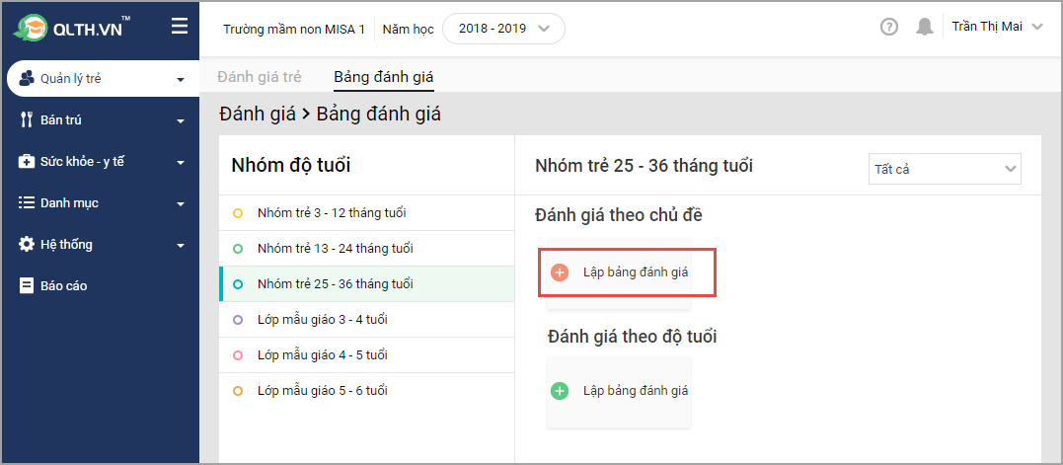Screen dimensions: 1063x465
Task: Open the Tất cả filter dropdown
Action: coord(945,169)
